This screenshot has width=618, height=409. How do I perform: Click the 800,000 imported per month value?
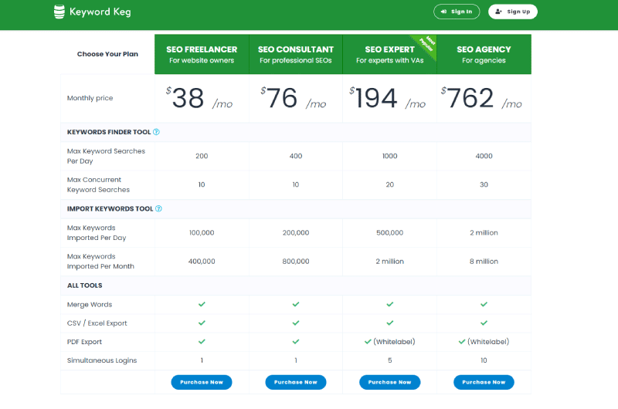point(296,262)
